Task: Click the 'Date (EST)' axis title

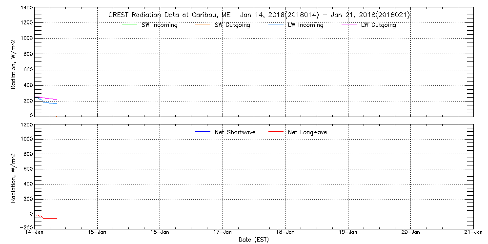Action: (253, 240)
